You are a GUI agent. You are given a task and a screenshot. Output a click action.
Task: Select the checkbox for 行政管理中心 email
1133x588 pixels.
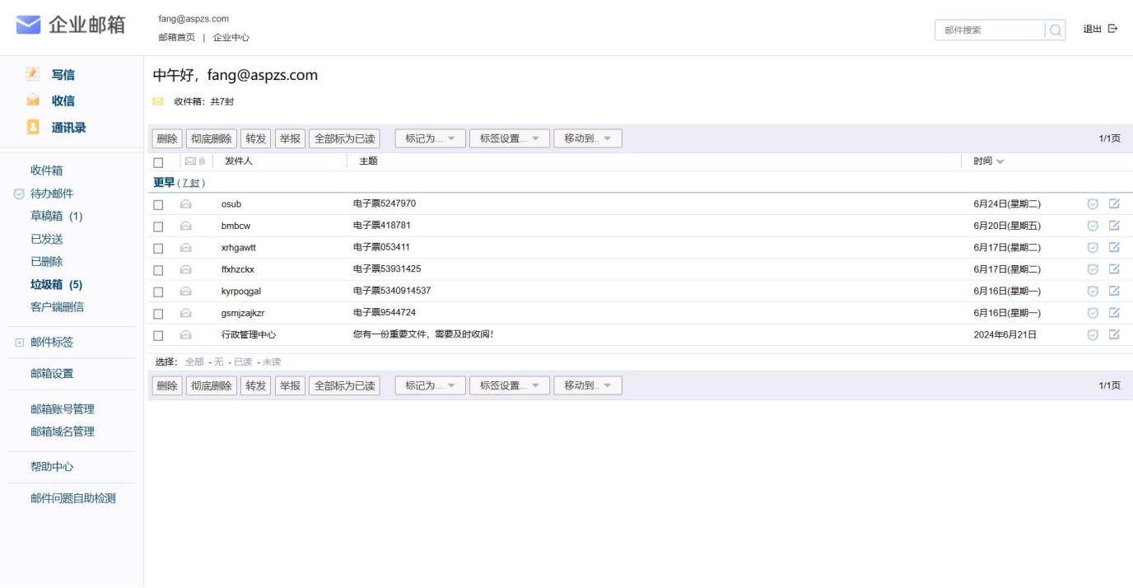159,336
